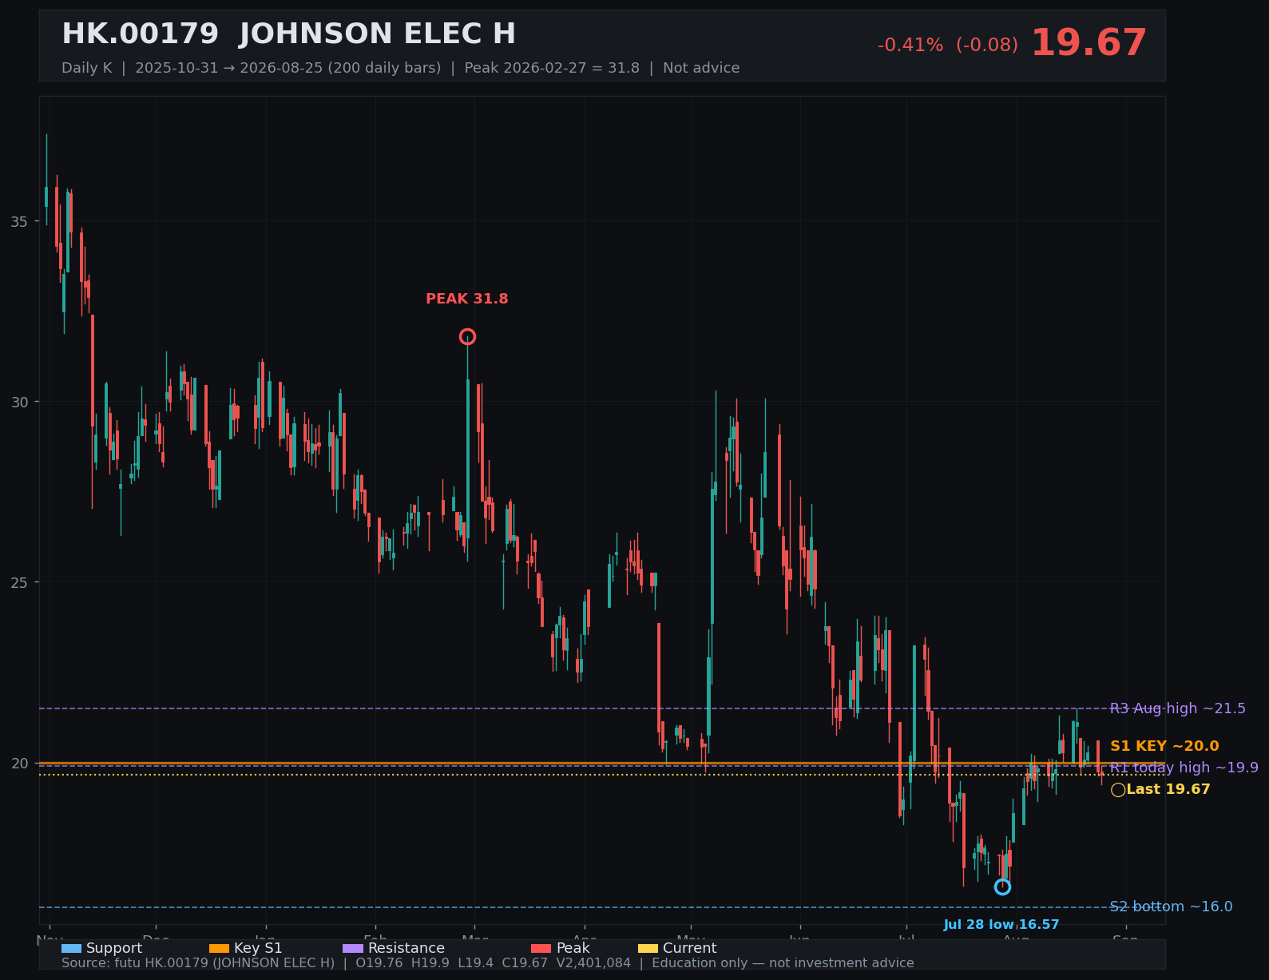Screen dimensions: 1269x980
Task: Click the 'Support' legend label
Action: [x=114, y=948]
